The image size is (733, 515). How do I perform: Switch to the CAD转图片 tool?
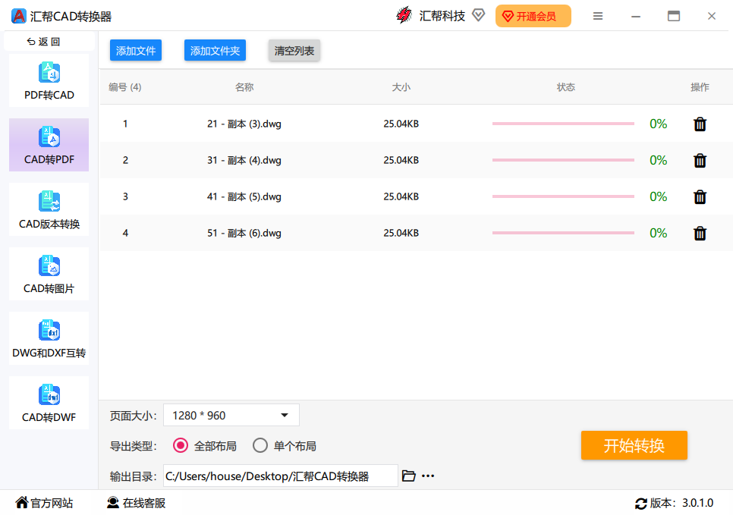click(x=49, y=274)
